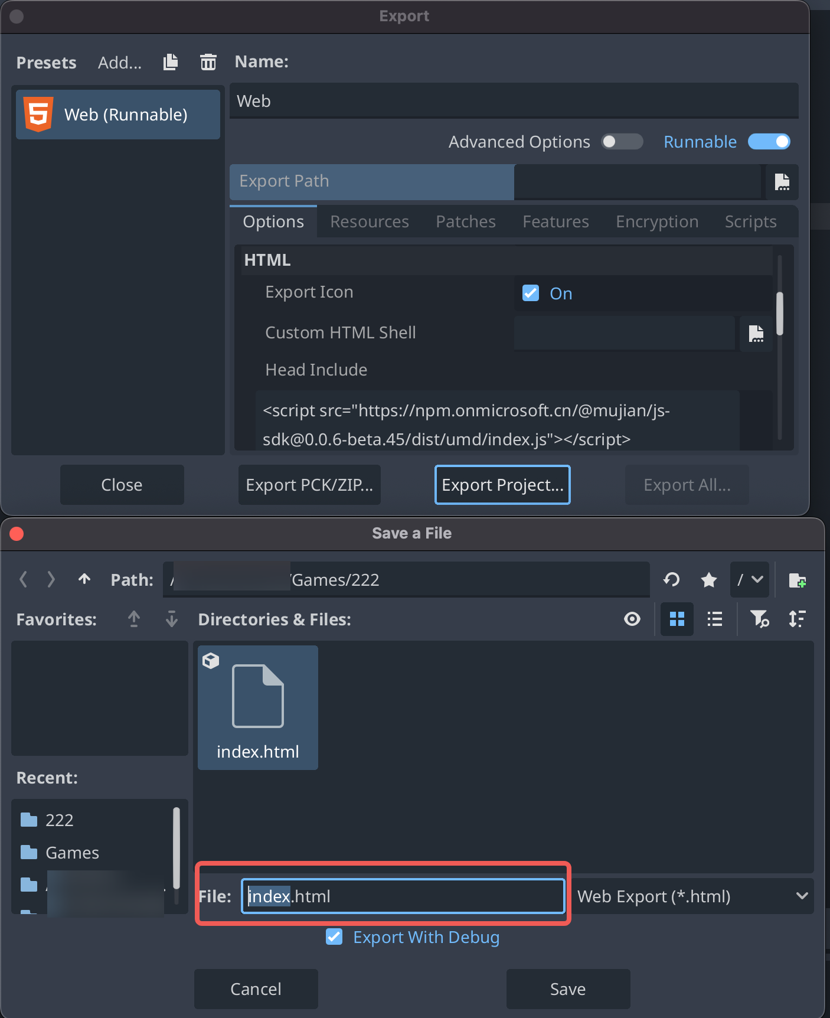Viewport: 830px width, 1018px height.
Task: Turn off the Runnable toggle
Action: tap(769, 142)
